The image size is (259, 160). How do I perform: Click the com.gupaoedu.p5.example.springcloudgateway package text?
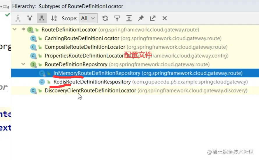point(190,82)
